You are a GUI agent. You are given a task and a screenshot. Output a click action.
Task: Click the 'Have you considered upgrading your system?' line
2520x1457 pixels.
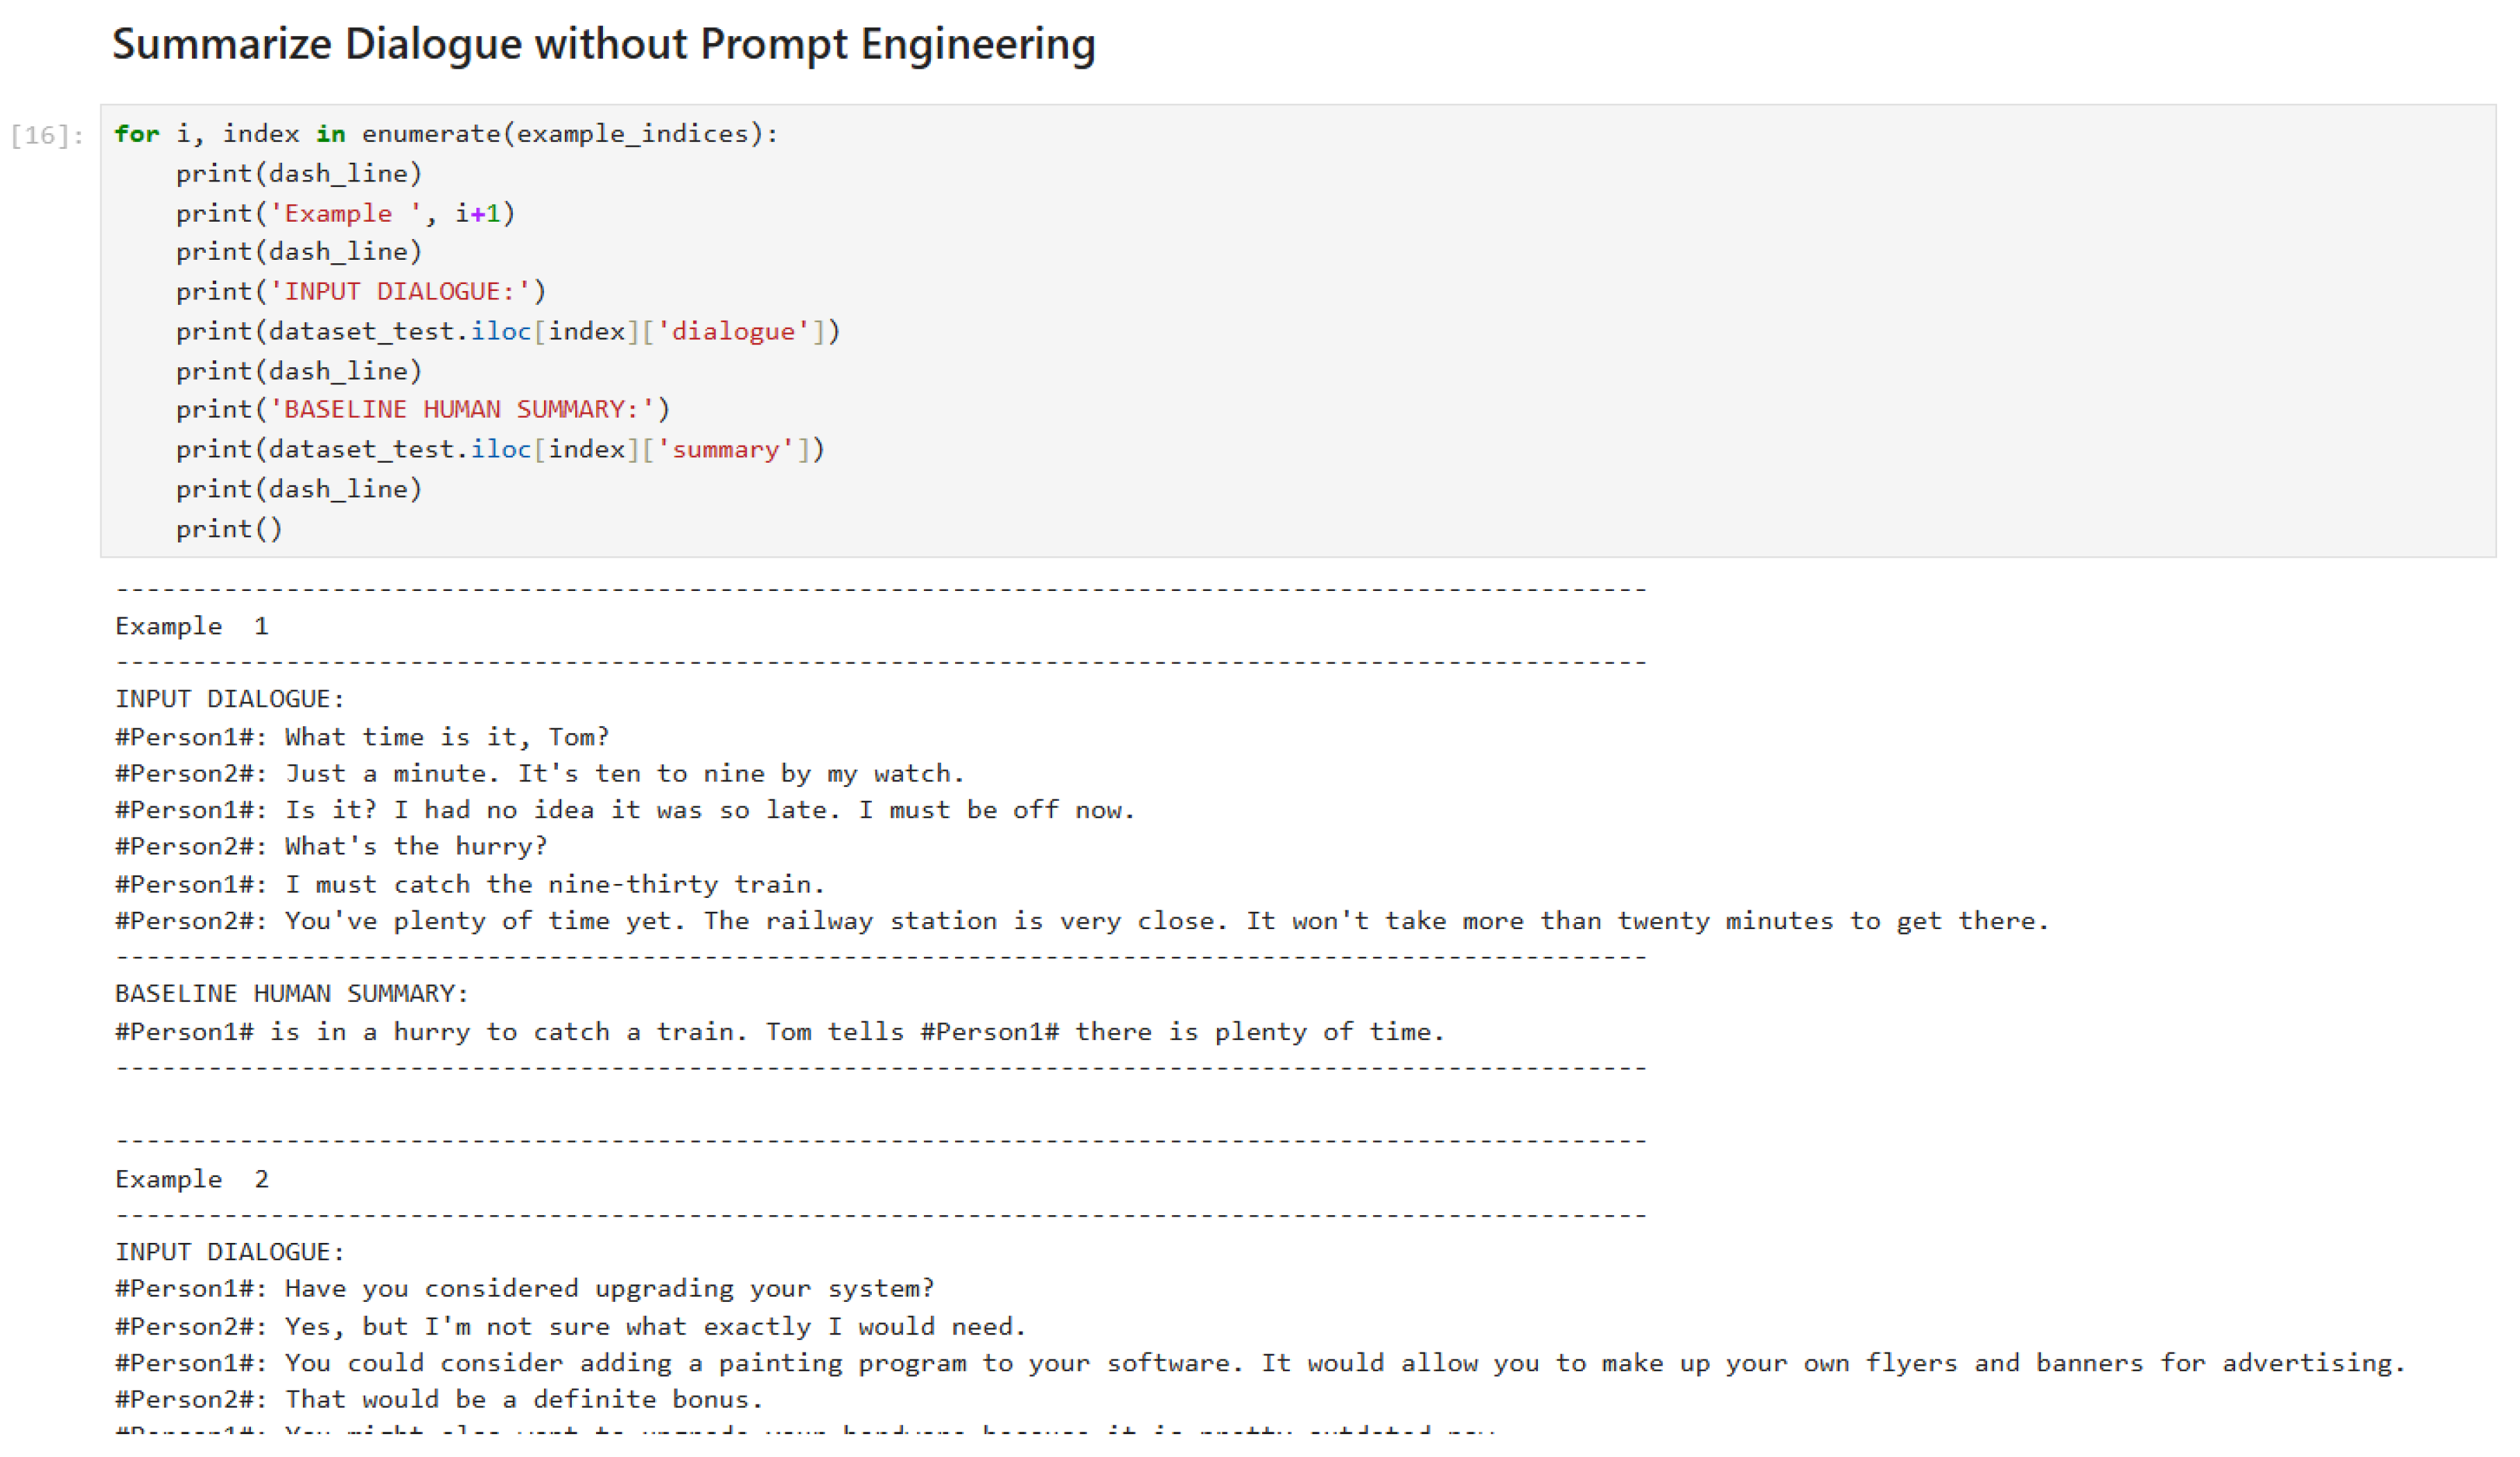point(525,1289)
